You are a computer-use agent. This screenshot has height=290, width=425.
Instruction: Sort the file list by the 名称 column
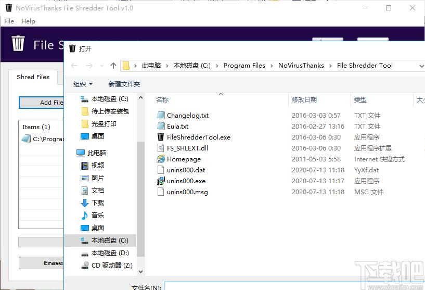162,100
